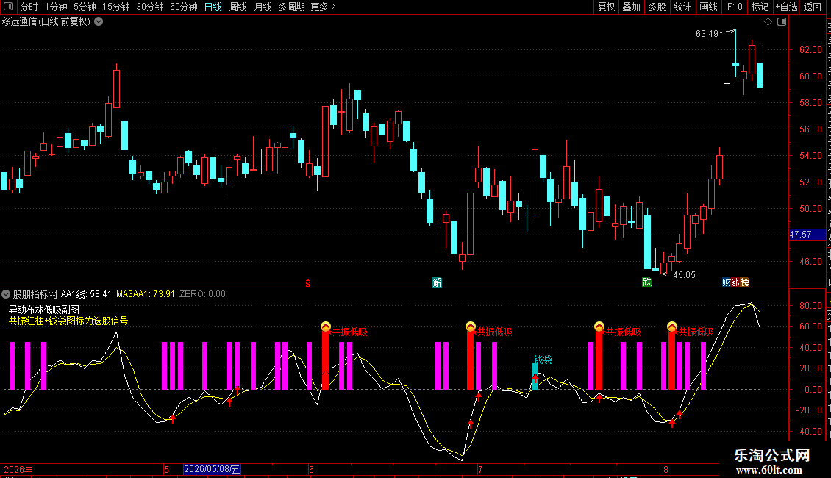Click the 6 month mark on date axis
This screenshot has height=478, width=831.
311,469
